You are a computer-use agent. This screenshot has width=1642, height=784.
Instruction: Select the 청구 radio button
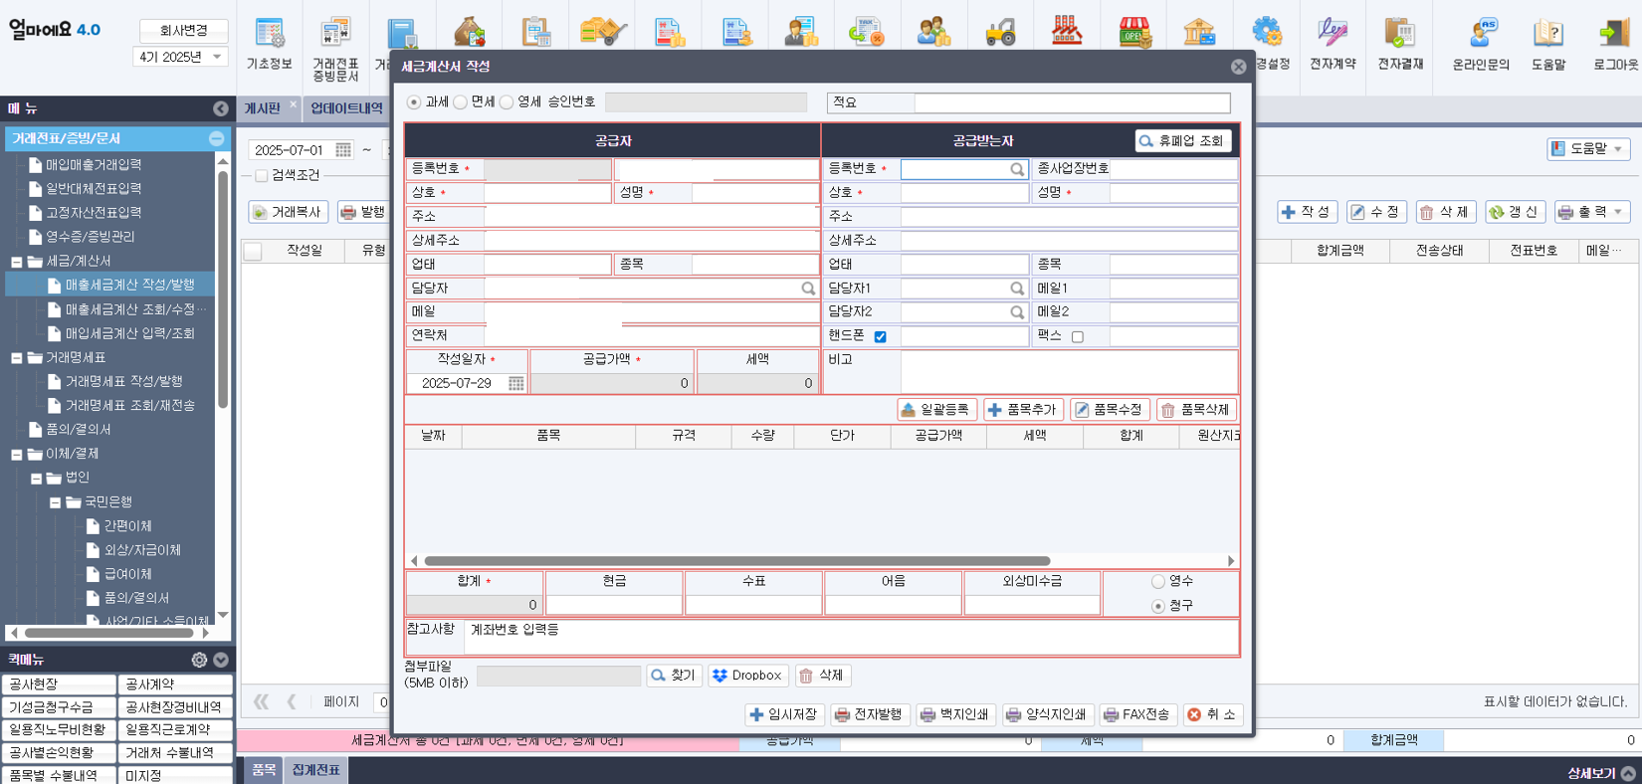tap(1158, 606)
